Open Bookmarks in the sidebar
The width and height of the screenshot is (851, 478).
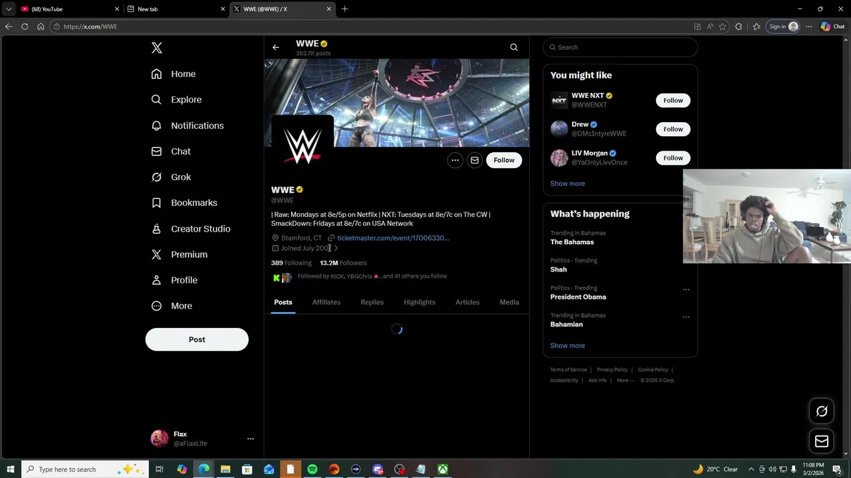point(183,202)
